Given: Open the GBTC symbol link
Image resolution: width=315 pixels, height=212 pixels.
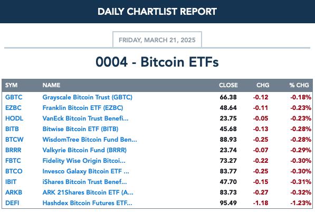Looking at the screenshot, I should (x=14, y=97).
